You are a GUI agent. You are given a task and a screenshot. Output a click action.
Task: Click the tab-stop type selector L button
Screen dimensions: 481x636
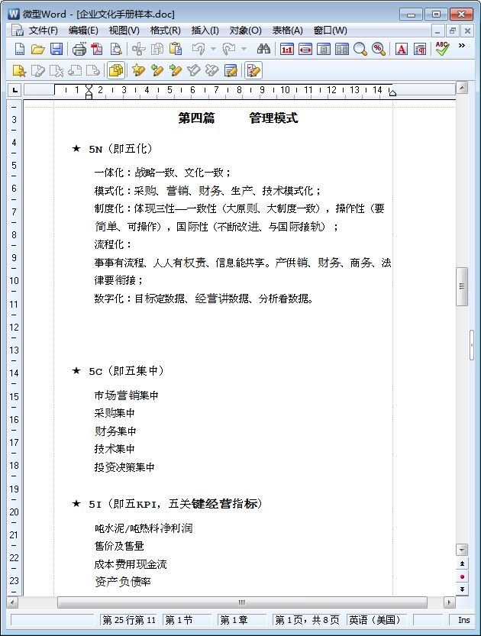point(15,89)
